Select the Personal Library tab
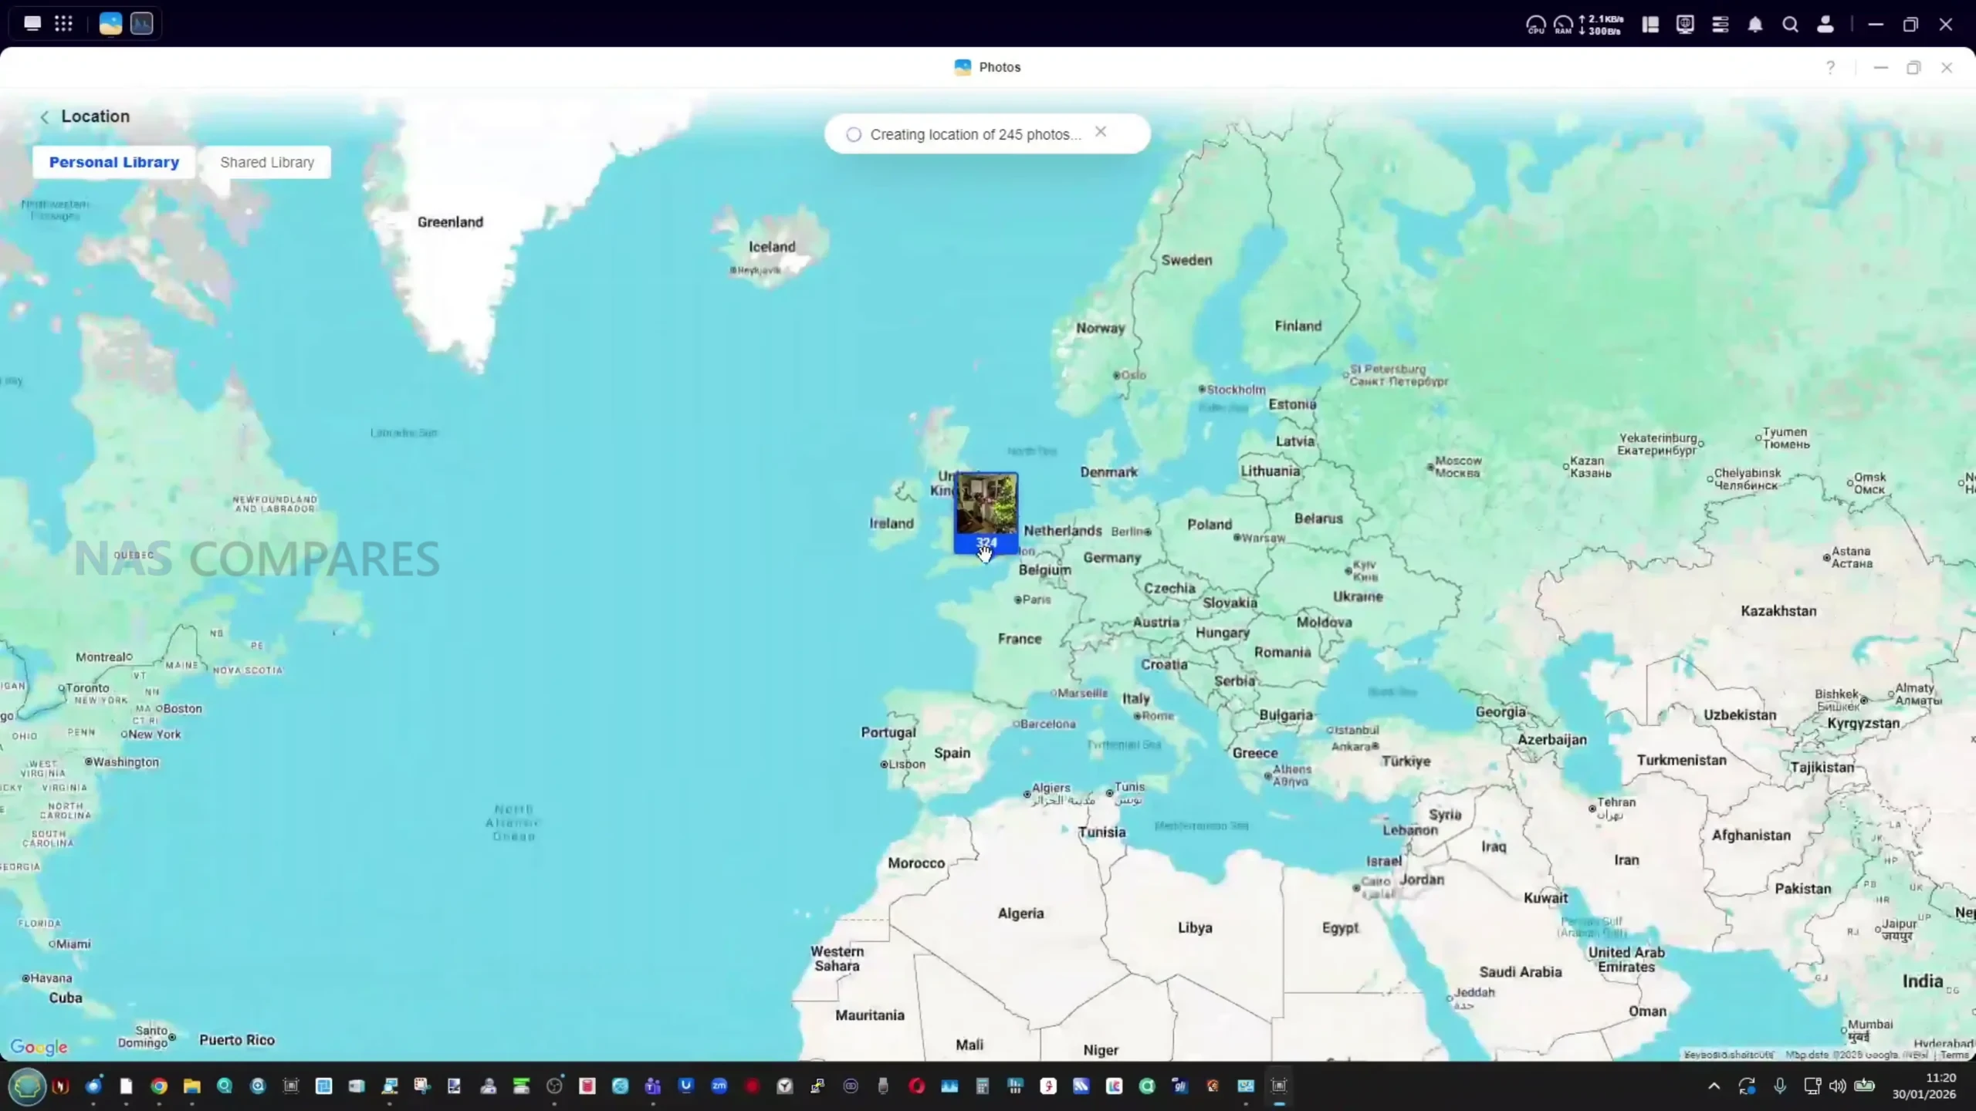Viewport: 1976px width, 1111px height. 113,162
